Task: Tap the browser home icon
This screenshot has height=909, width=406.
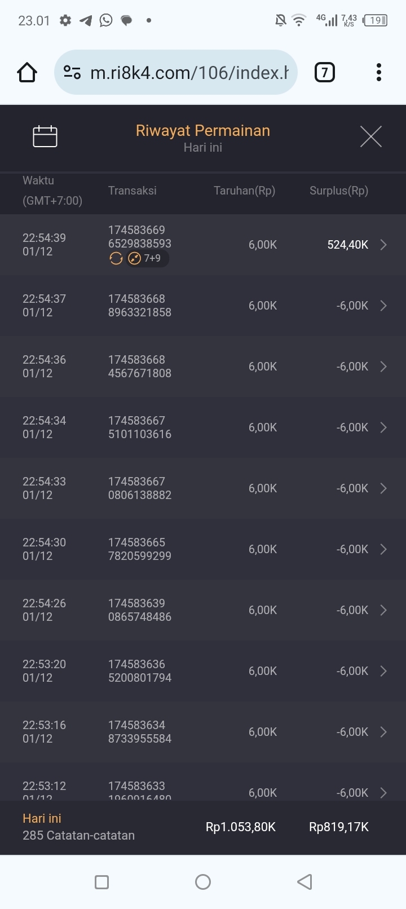Action: 27,72
